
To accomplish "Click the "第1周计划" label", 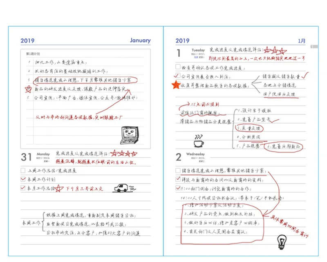I will coord(33,54).
